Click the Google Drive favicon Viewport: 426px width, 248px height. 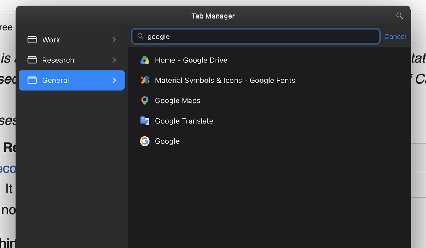[145, 60]
